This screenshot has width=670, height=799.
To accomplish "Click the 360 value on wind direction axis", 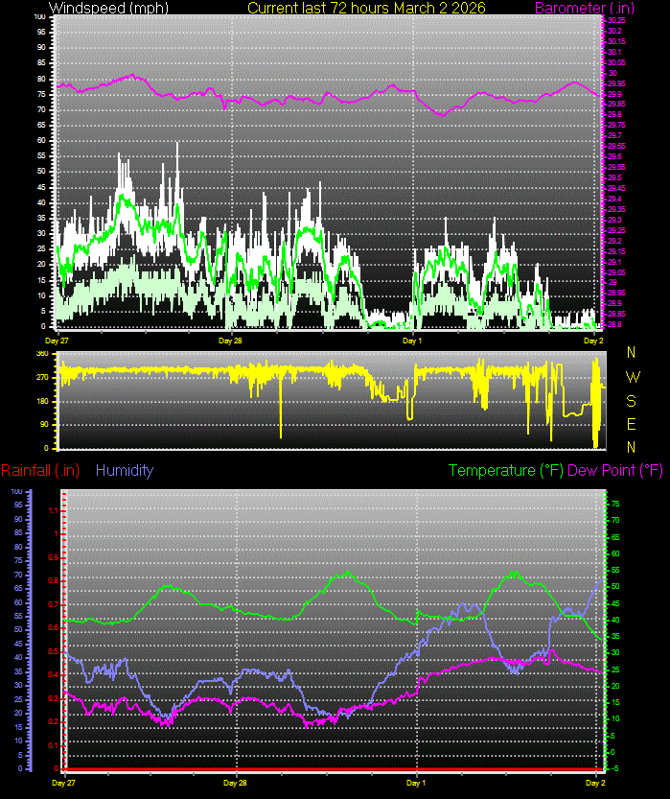I will [42, 354].
